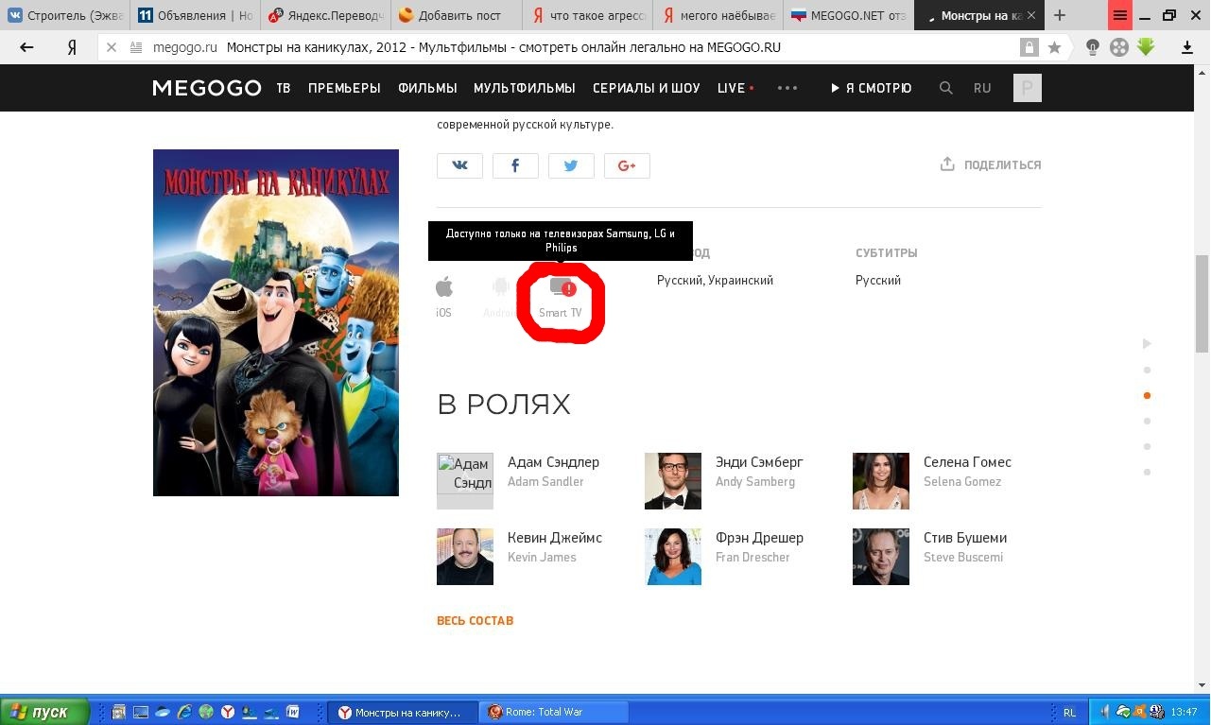
Task: Open the ФИЛЬМЫ section
Action: click(427, 88)
